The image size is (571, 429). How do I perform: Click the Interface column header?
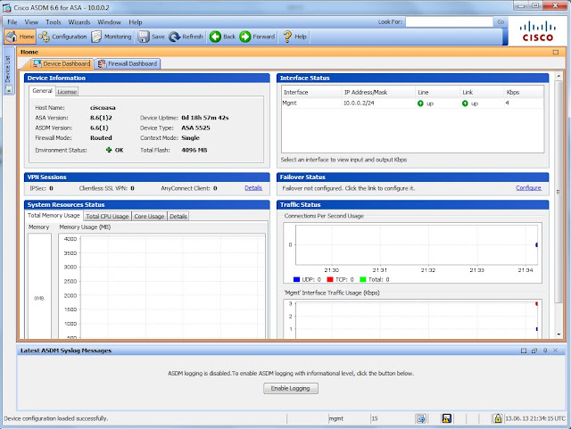(x=311, y=93)
